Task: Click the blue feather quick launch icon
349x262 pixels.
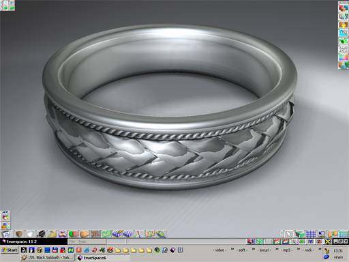Action: tap(87, 250)
